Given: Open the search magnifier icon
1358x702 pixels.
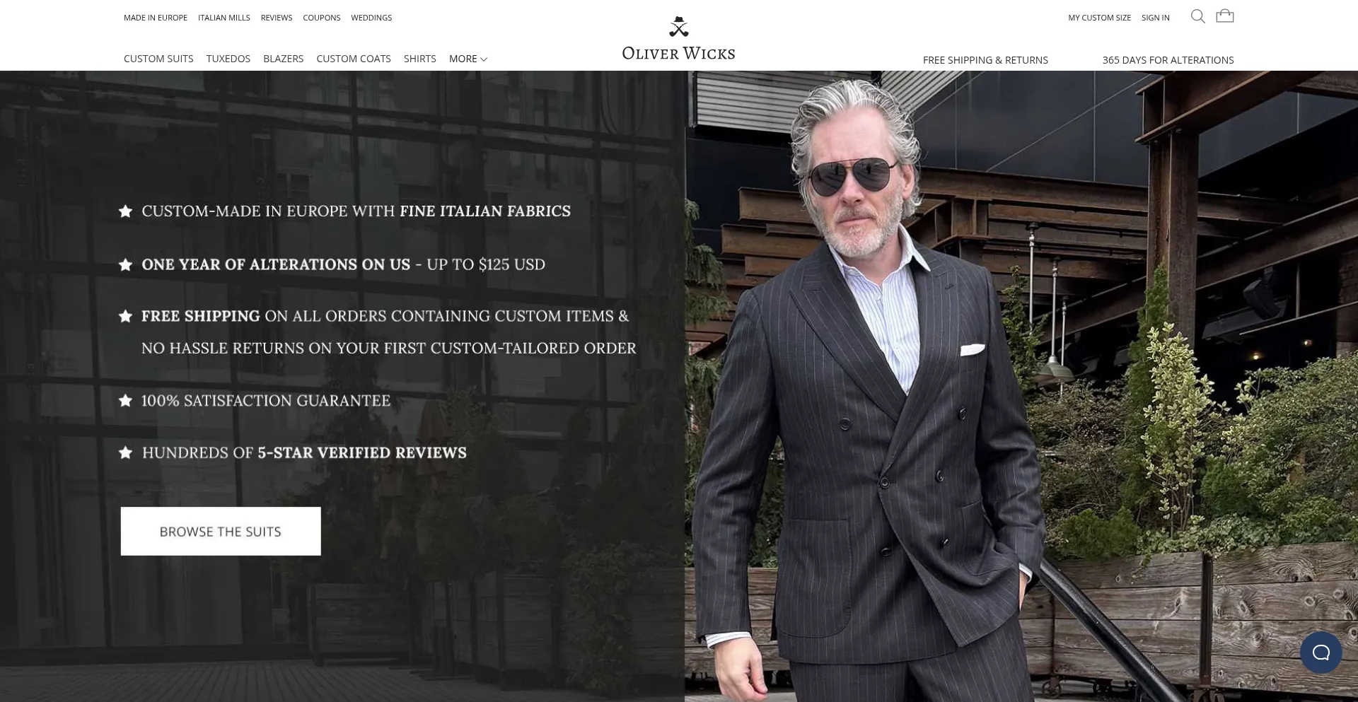Looking at the screenshot, I should tap(1197, 16).
